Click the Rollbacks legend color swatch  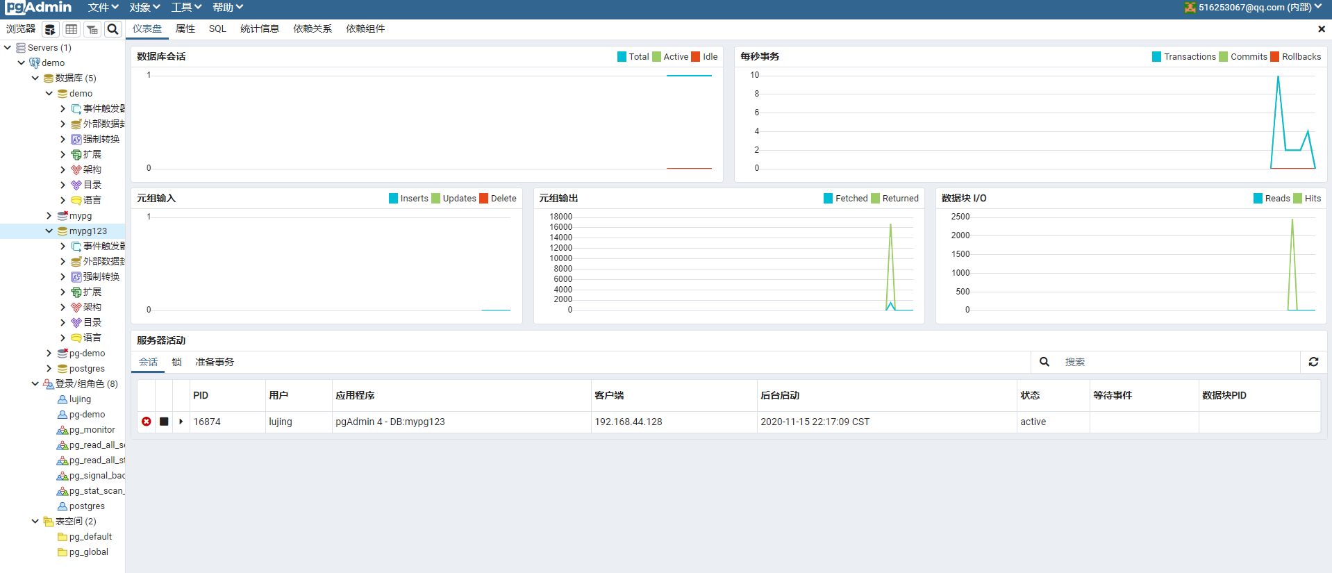point(1275,57)
